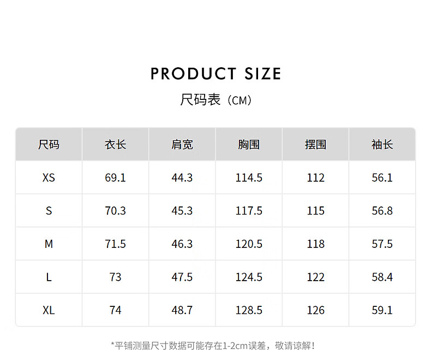431x350 pixels.
Task: Click the 69.1 length cell
Action: (115, 178)
